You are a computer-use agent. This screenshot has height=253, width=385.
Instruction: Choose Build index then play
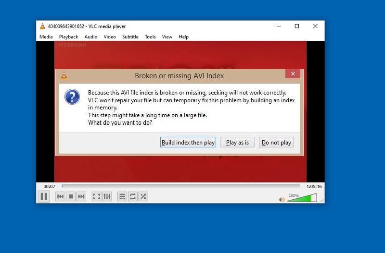pyautogui.click(x=188, y=142)
